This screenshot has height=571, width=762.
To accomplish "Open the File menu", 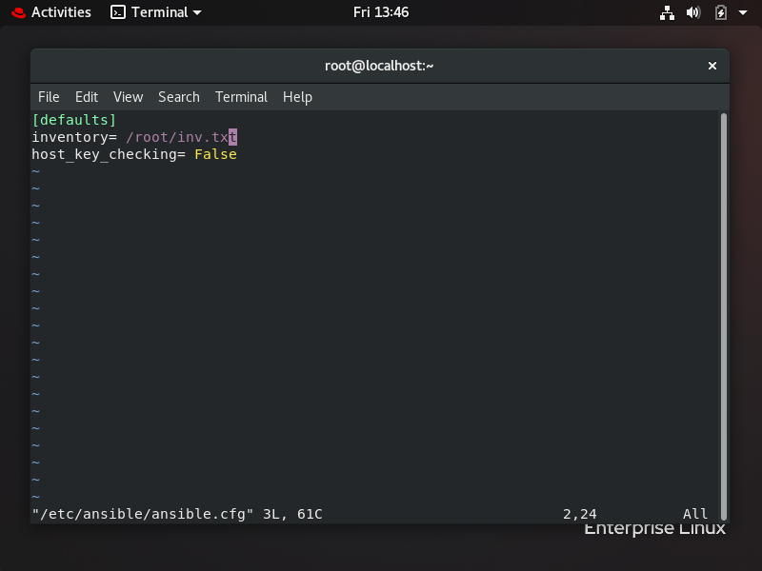I will click(49, 97).
